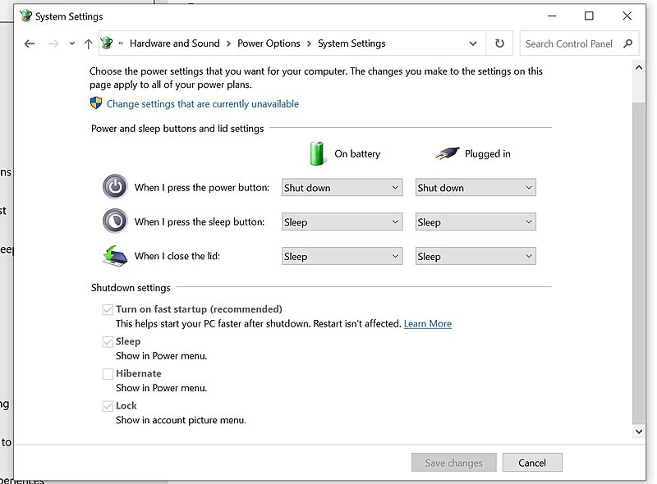Image resolution: width=657 pixels, height=484 pixels.
Task: Open close lid Plugged in dropdown
Action: point(476,256)
